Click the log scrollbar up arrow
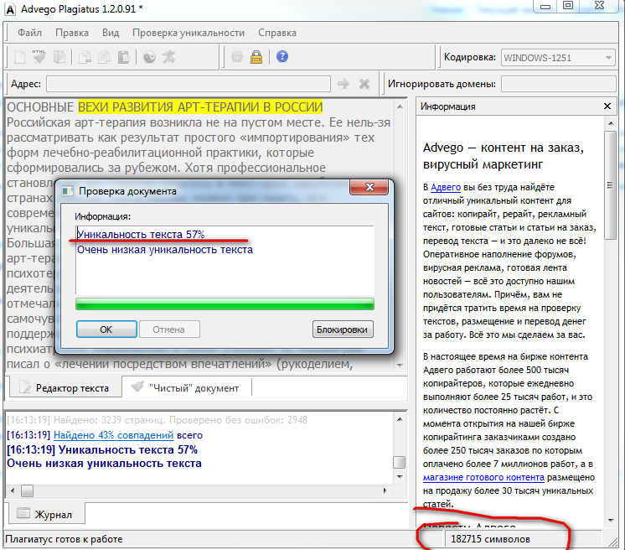This screenshot has height=550, width=625. (x=400, y=419)
